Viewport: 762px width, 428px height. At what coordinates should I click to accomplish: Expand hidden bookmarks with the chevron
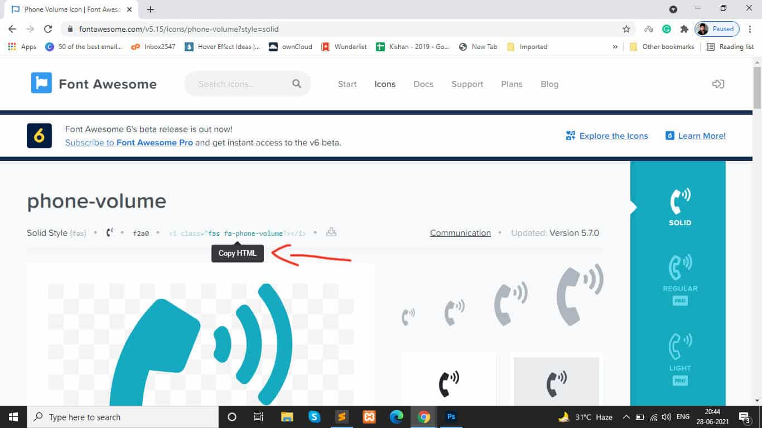click(615, 47)
